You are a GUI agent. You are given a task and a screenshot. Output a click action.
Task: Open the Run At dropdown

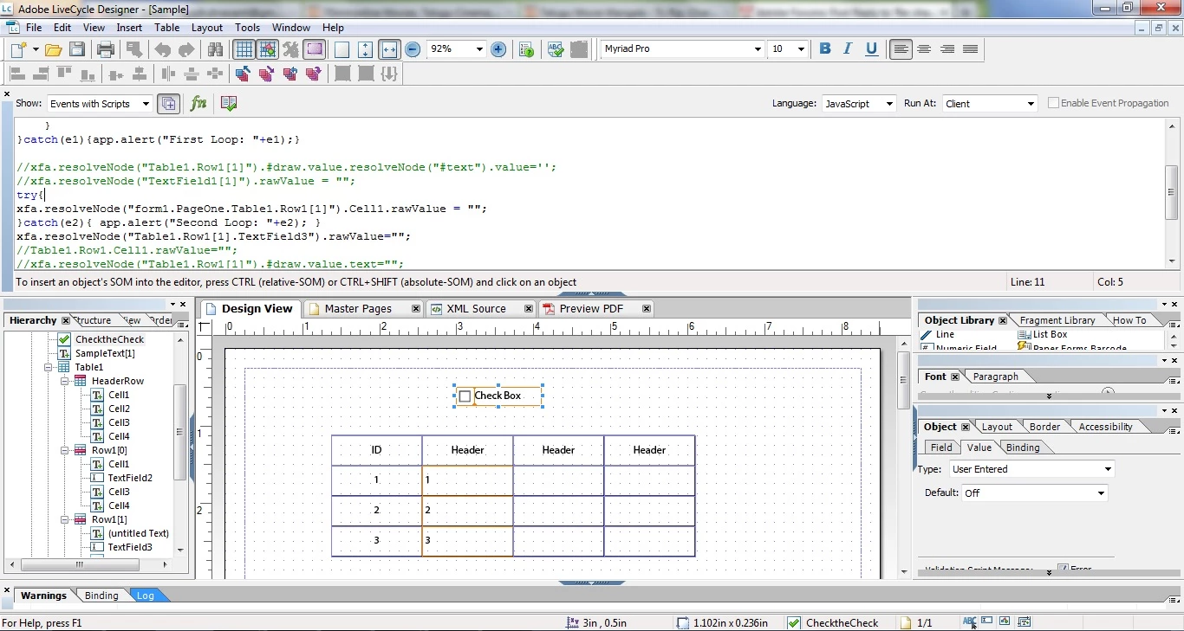pos(1030,104)
